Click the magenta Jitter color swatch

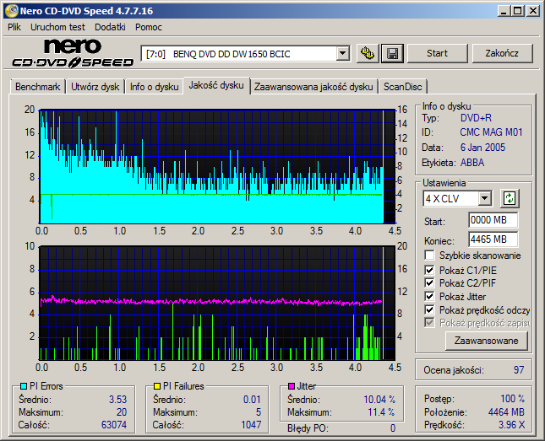pos(292,386)
